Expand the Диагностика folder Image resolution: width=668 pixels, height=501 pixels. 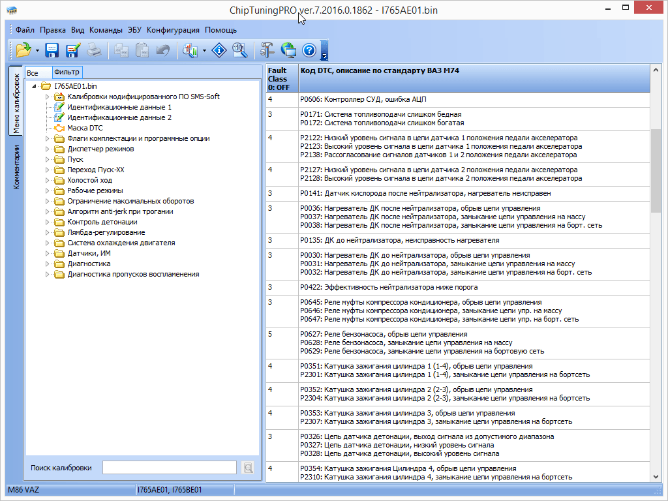47,264
